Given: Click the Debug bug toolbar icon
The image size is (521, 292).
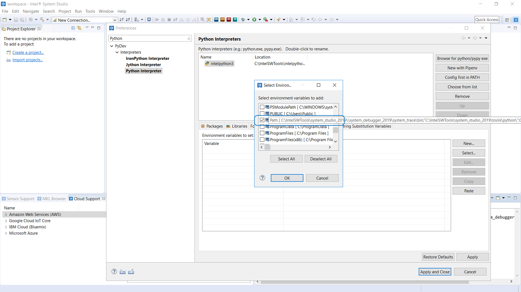Looking at the screenshot, I should point(243,20).
